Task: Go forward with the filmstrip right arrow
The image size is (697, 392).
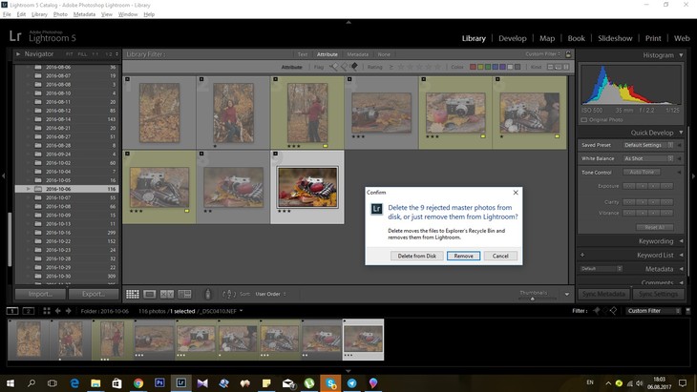Action: click(69, 311)
